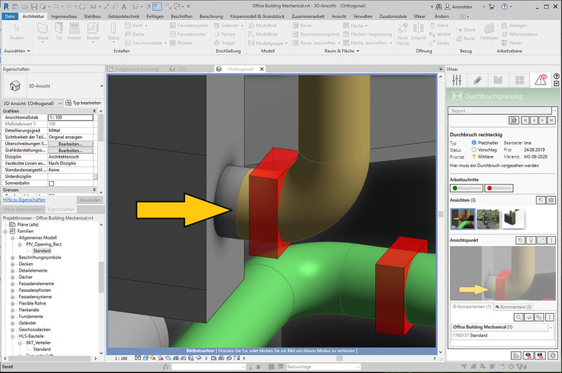562x373 pixels.
Task: Select the pencil edit tab icon
Action: [478, 81]
